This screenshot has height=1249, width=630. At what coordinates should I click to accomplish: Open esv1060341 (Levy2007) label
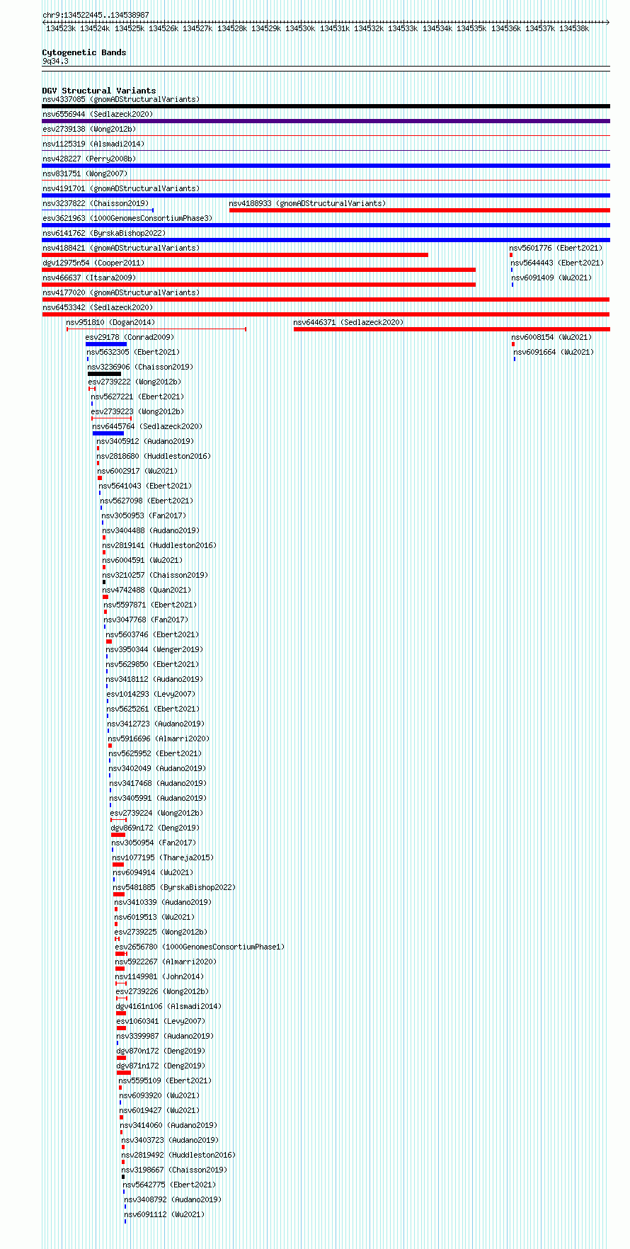tap(161, 1022)
